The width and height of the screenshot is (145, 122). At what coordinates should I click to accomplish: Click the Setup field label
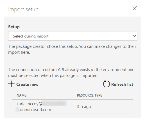click(x=14, y=27)
